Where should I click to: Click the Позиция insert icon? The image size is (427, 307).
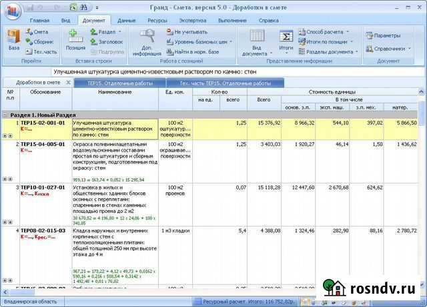75,39
